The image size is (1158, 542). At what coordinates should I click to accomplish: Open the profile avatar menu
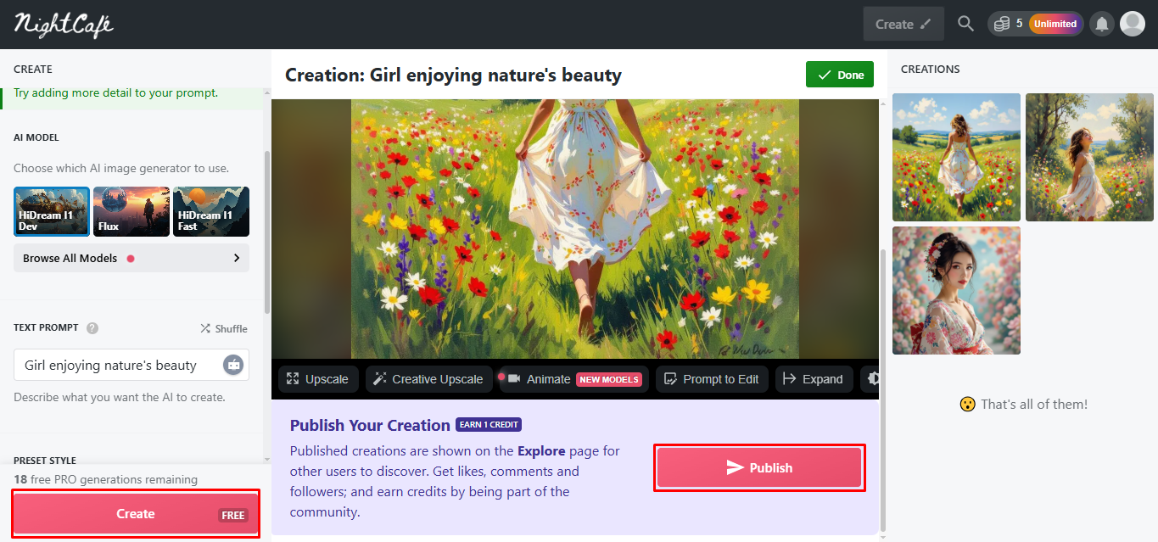coord(1132,23)
